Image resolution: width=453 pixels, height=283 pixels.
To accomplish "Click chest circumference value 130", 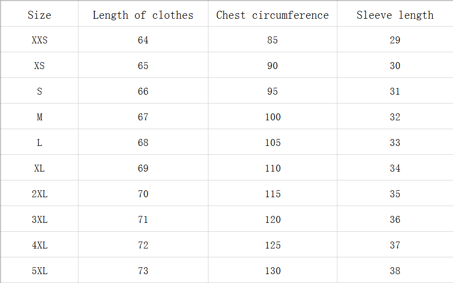I will (x=273, y=271).
